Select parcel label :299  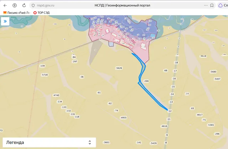[146, 81]
